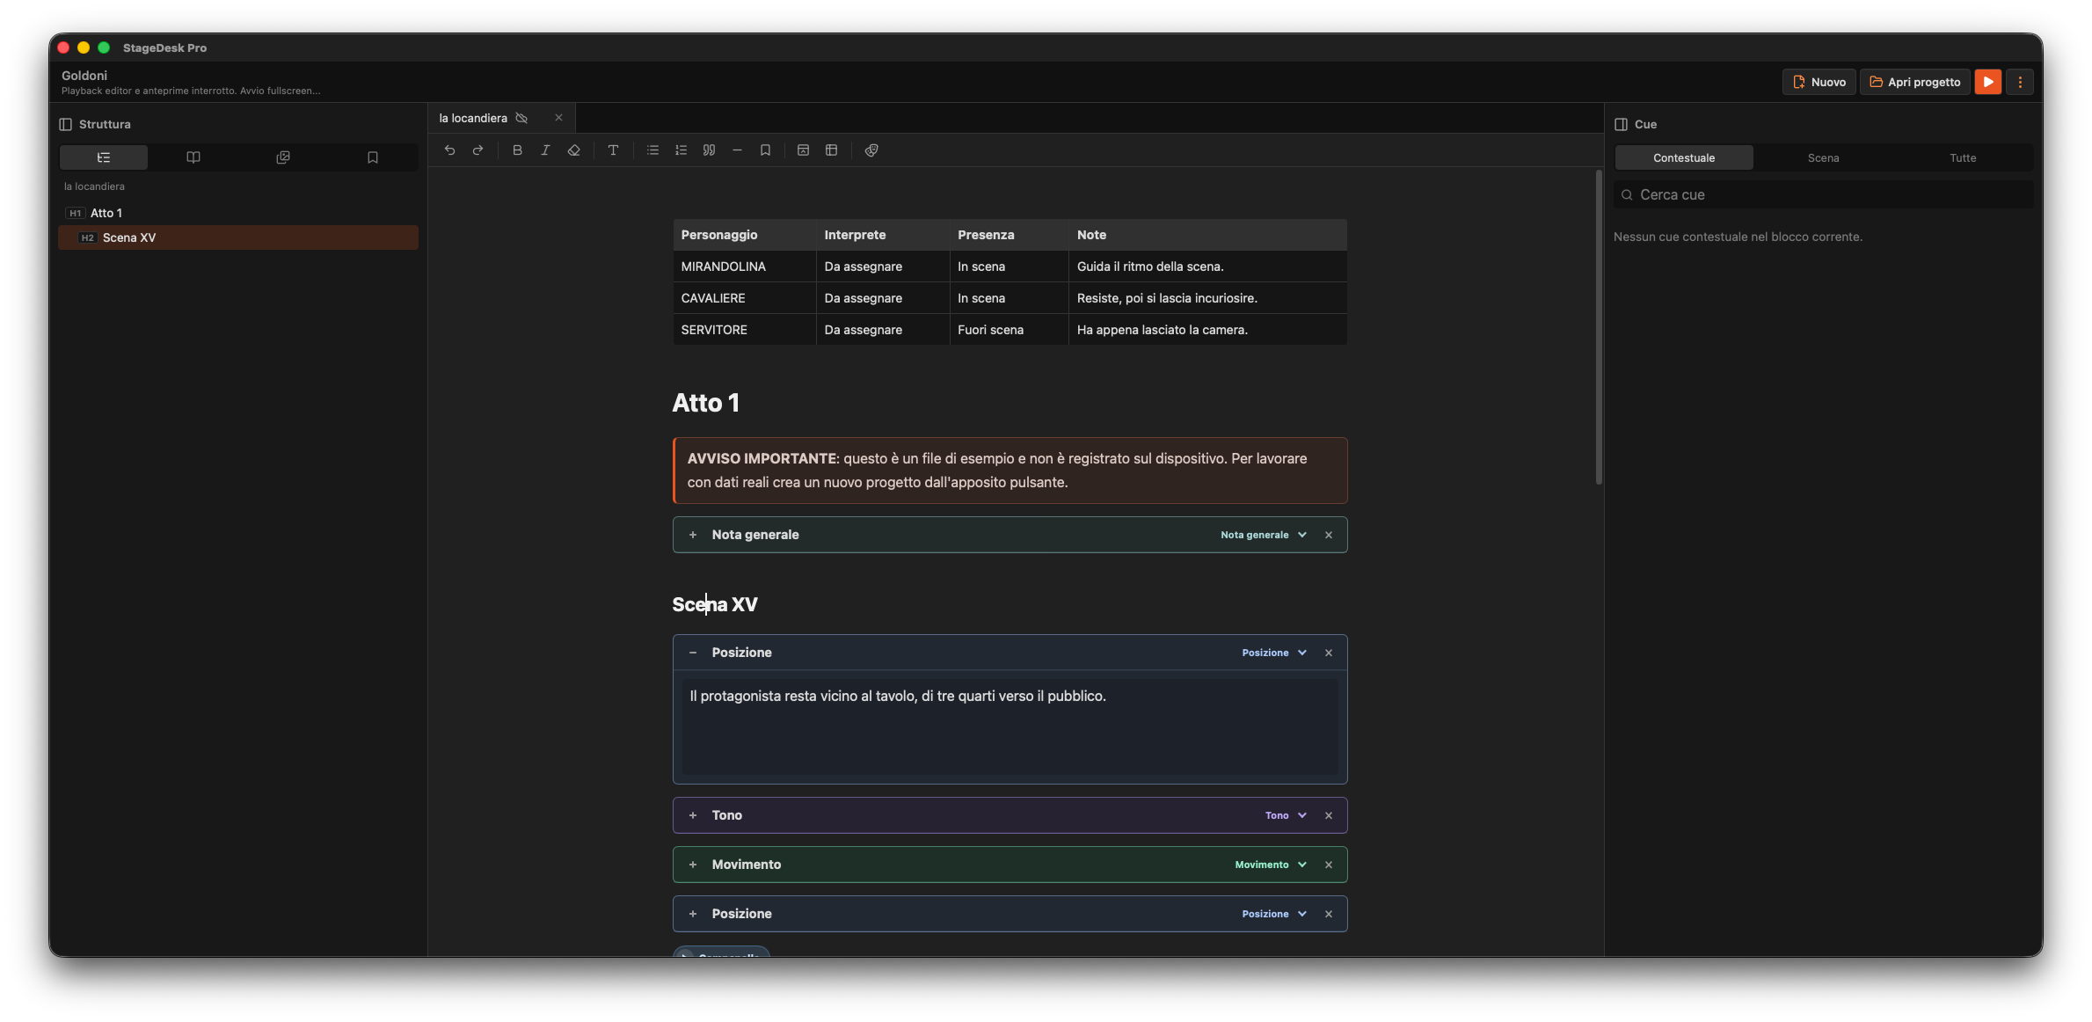
Task: Focus the Cerca cue search field
Action: tap(1824, 194)
